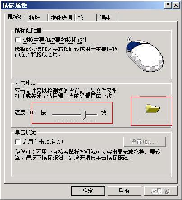Click the 取消 button
The width and height of the screenshot is (182, 200).
[x=124, y=191]
